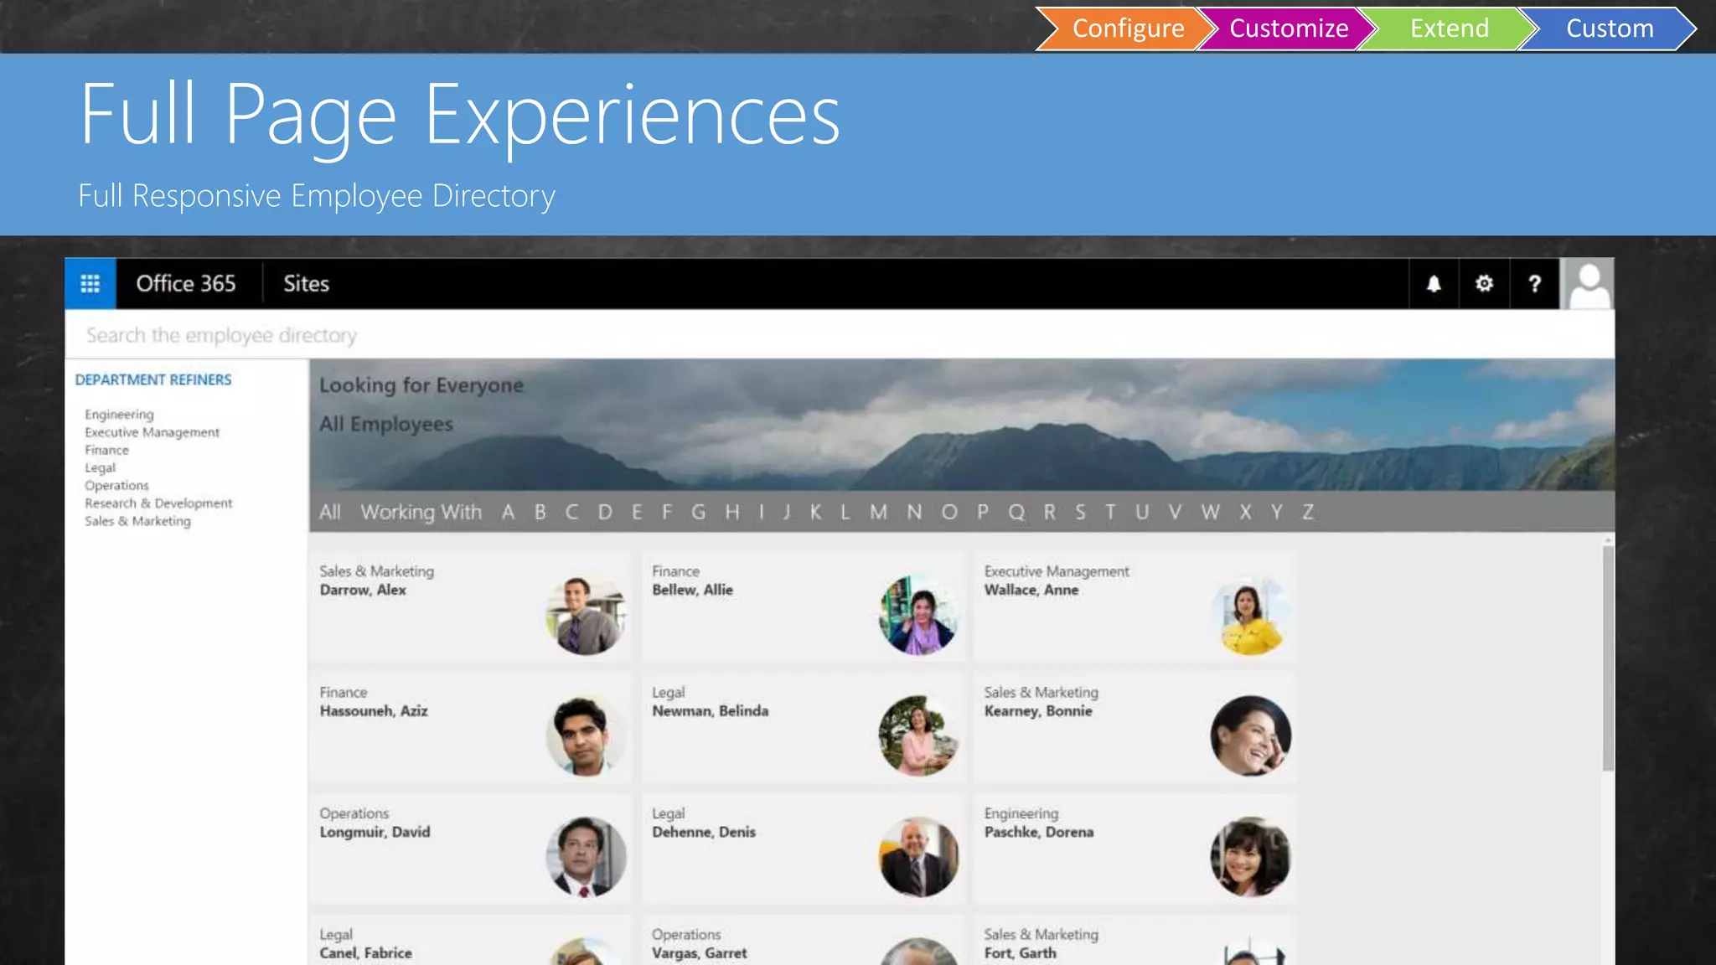Filter names by letter R
This screenshot has height=965, width=1716.
click(x=1049, y=512)
